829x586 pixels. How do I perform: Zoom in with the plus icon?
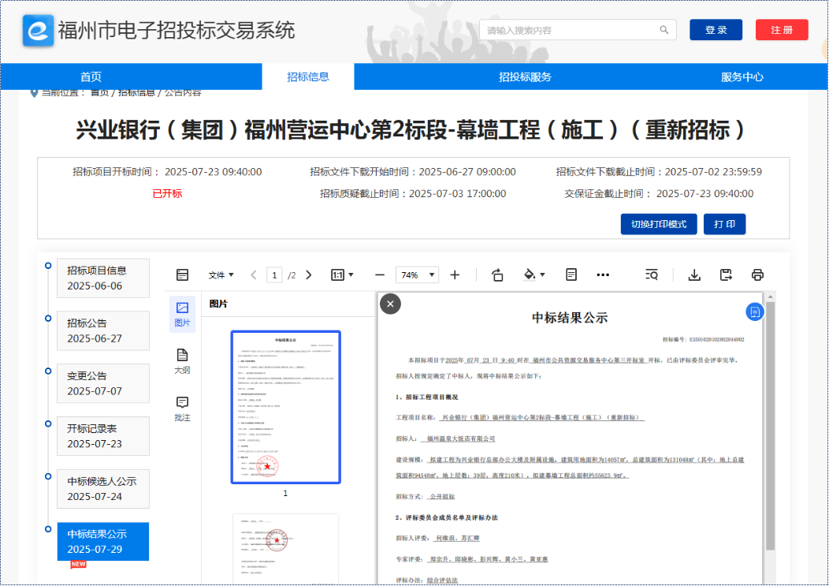455,274
